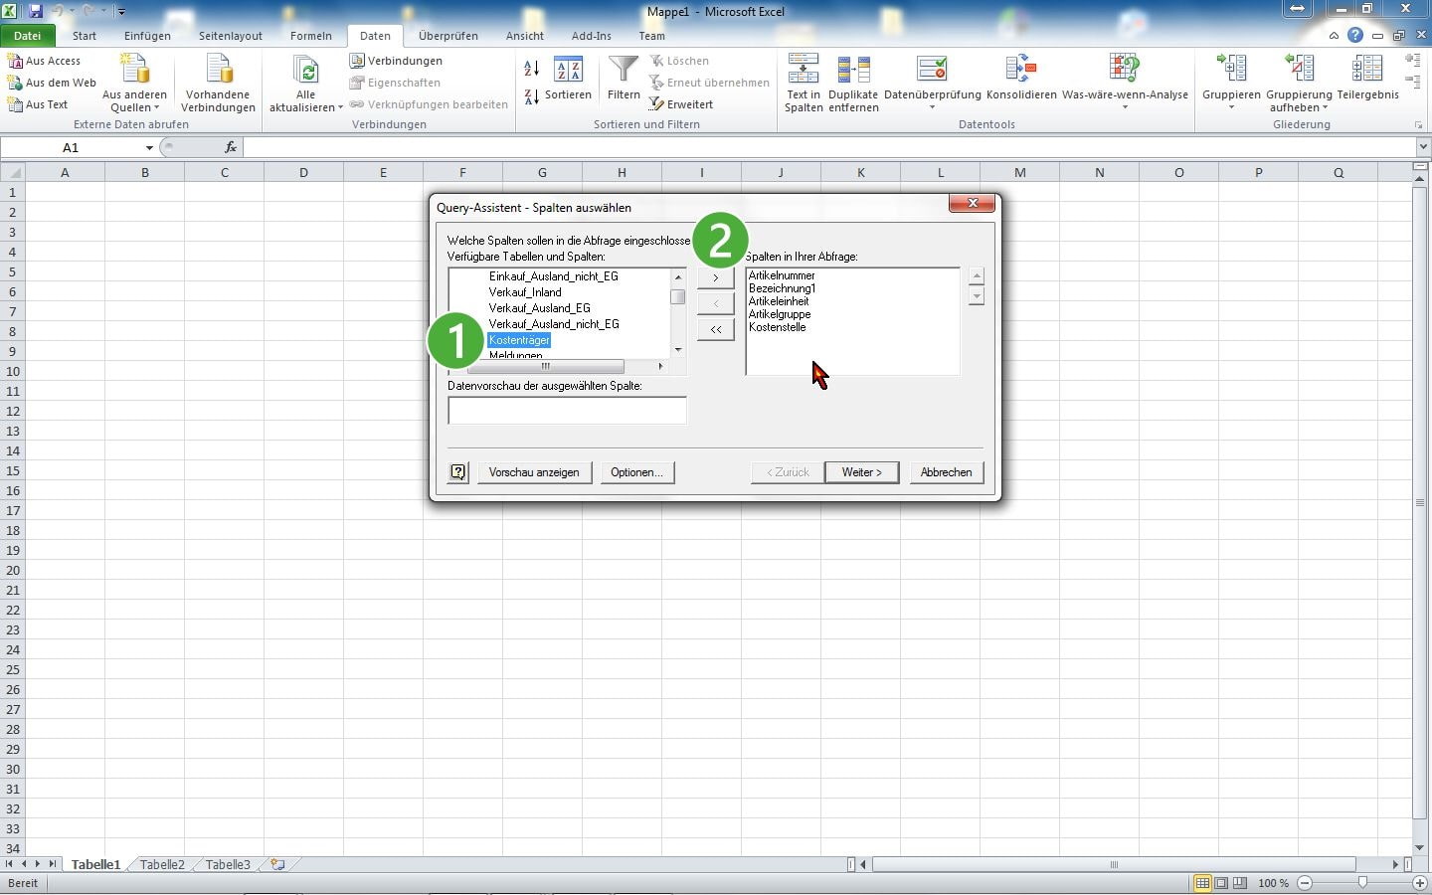Viewport: 1432px width, 895px height.
Task: Switch to Normal view in status bar
Action: pyautogui.click(x=1202, y=883)
